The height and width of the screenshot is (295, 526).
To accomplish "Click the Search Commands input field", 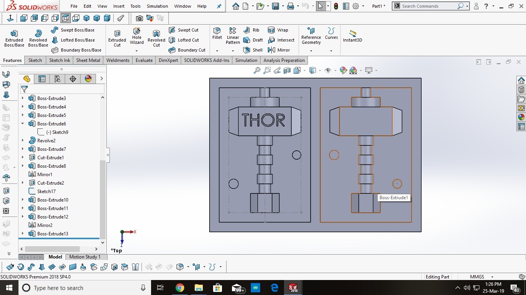I will [x=429, y=6].
